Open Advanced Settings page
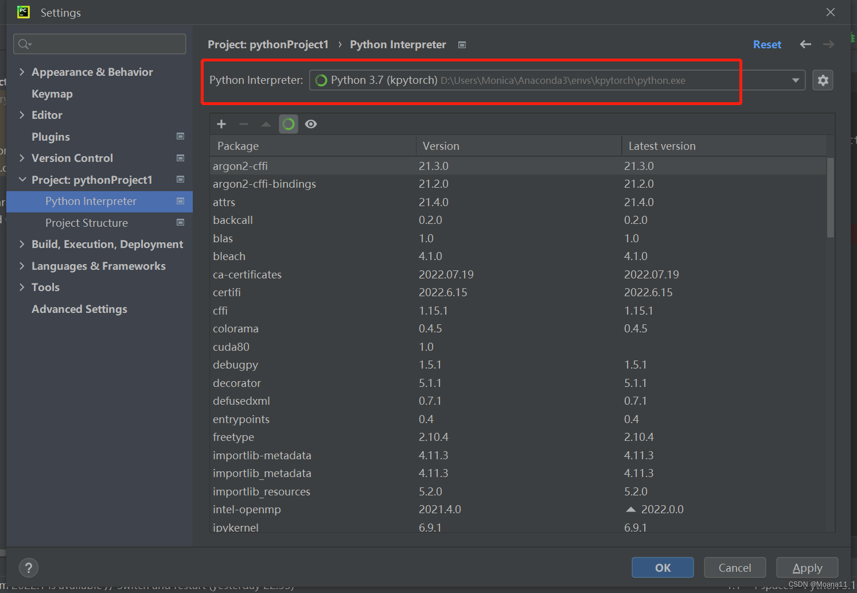 tap(79, 309)
